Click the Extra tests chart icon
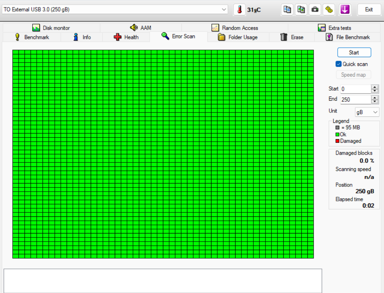 [x=321, y=28]
